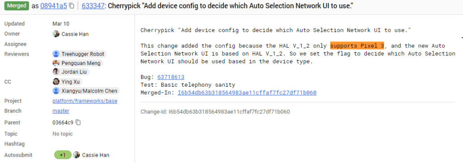Viewport: 463px width, 163px height.
Task: Open bug 63718613 link
Action: (170, 77)
